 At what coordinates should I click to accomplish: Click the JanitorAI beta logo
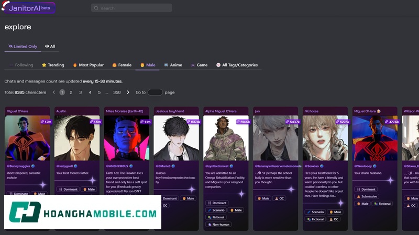point(30,8)
